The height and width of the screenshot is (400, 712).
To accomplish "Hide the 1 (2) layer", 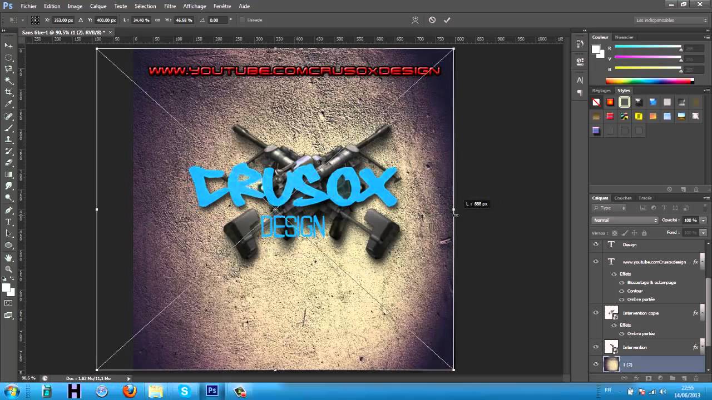I will coord(596,364).
